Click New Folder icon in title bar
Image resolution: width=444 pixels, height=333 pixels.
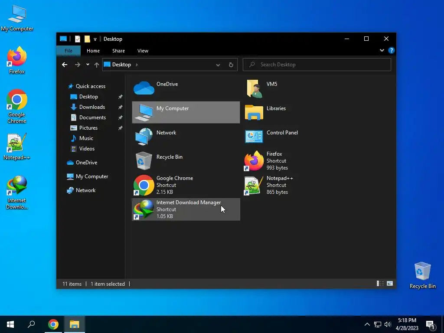[x=87, y=39]
